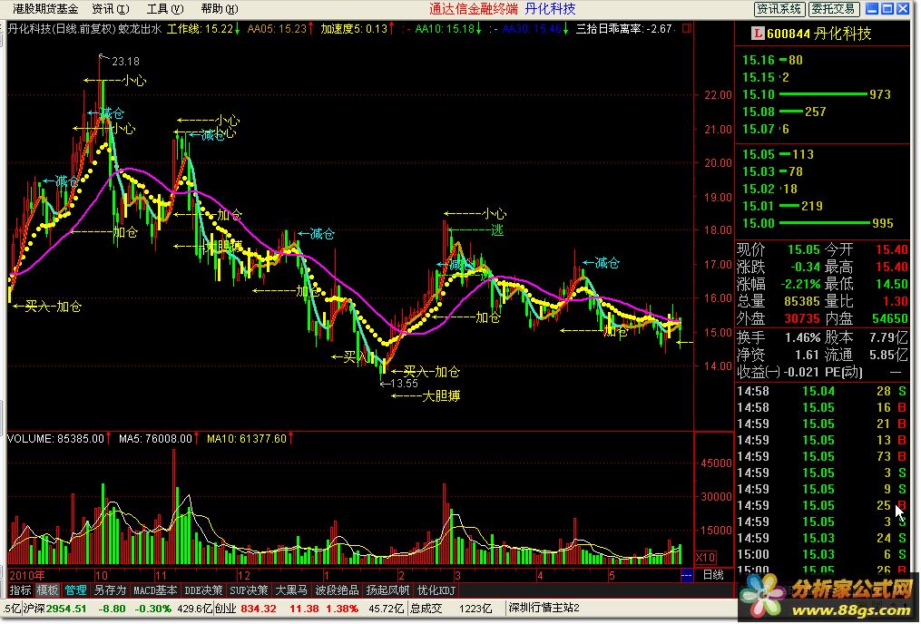Click the 600844 丹化科技 stock title
921x624 pixels.
(x=818, y=34)
